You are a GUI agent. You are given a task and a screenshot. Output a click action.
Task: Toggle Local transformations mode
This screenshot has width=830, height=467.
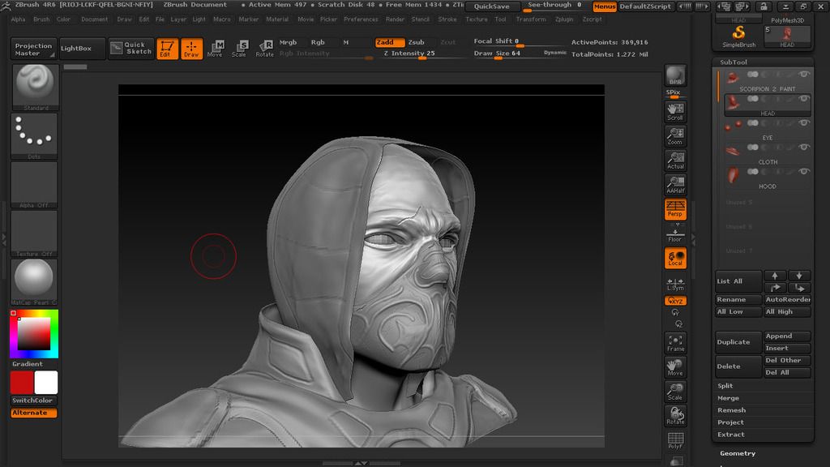point(675,258)
